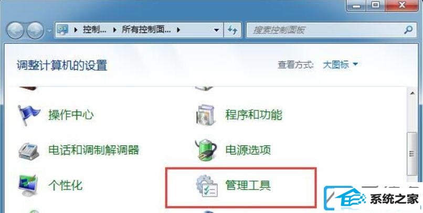Click the Phone and Modem telephone icon
This screenshot has width=423, height=213.
[x=28, y=150]
